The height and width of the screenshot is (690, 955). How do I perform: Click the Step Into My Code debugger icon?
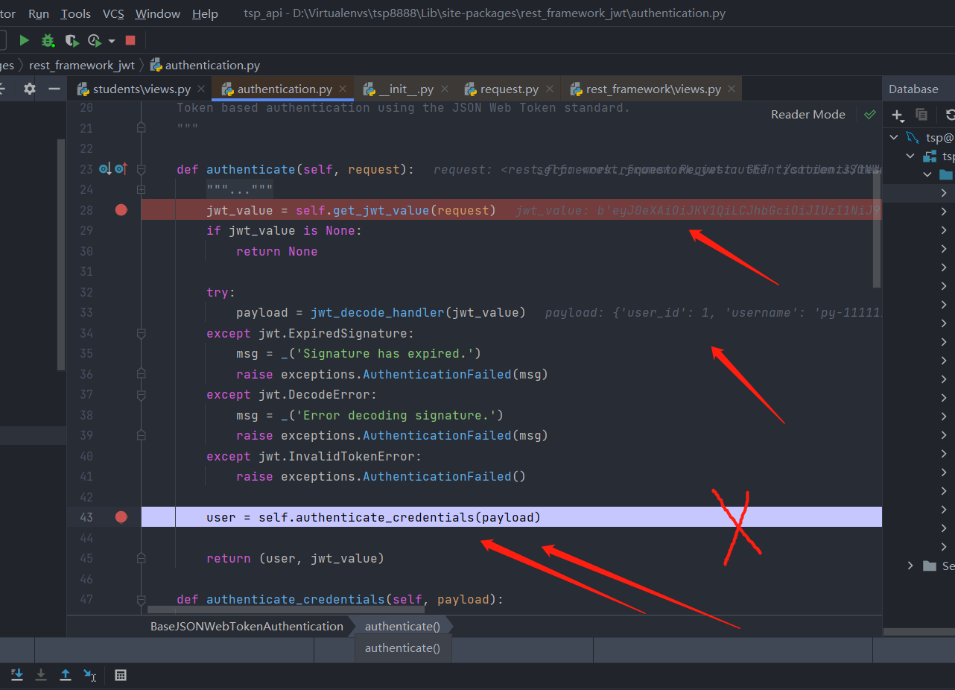pyautogui.click(x=17, y=675)
